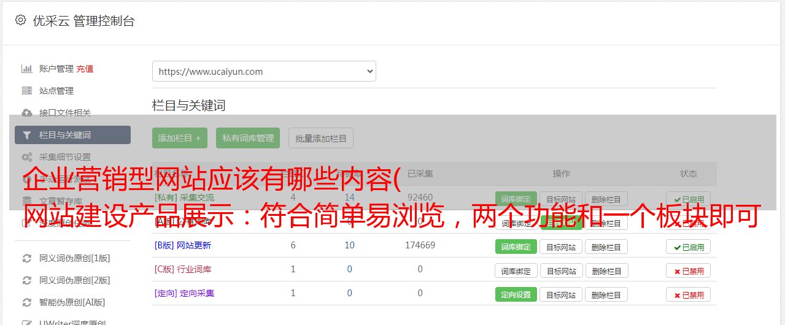The image size is (785, 325).
Task: Click 目标网站 in the 行业词库 row
Action: [561, 270]
